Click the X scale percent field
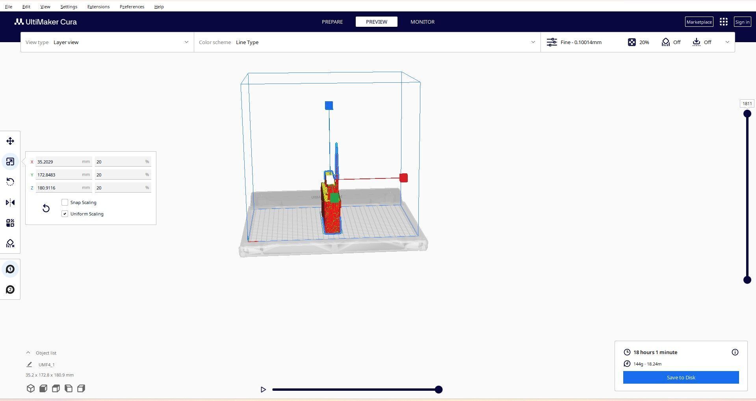The image size is (756, 401). pos(123,162)
